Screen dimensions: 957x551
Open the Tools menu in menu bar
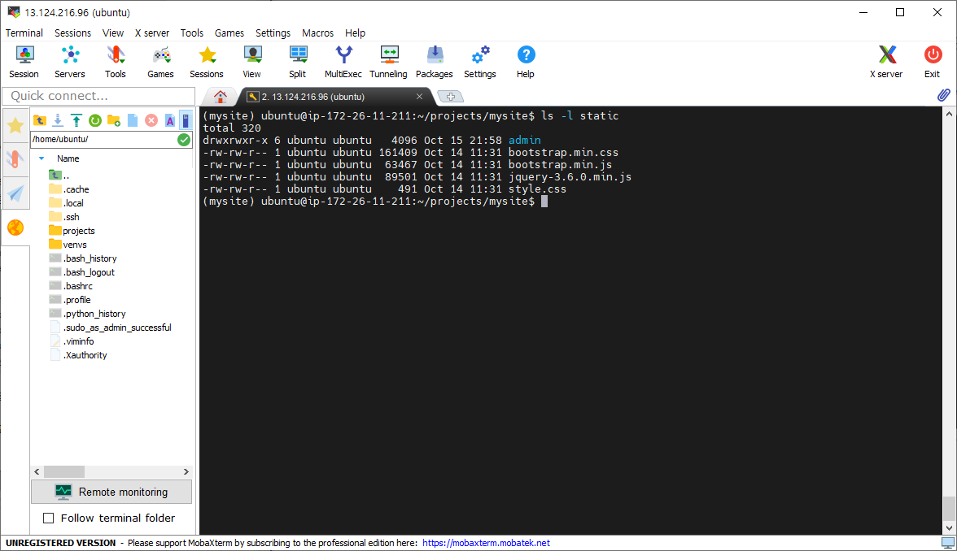pos(192,33)
